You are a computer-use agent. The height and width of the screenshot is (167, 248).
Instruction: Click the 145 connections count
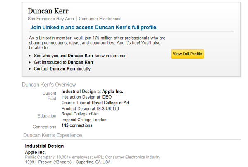(77, 125)
